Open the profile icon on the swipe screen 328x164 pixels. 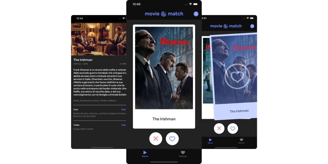[x=196, y=14]
